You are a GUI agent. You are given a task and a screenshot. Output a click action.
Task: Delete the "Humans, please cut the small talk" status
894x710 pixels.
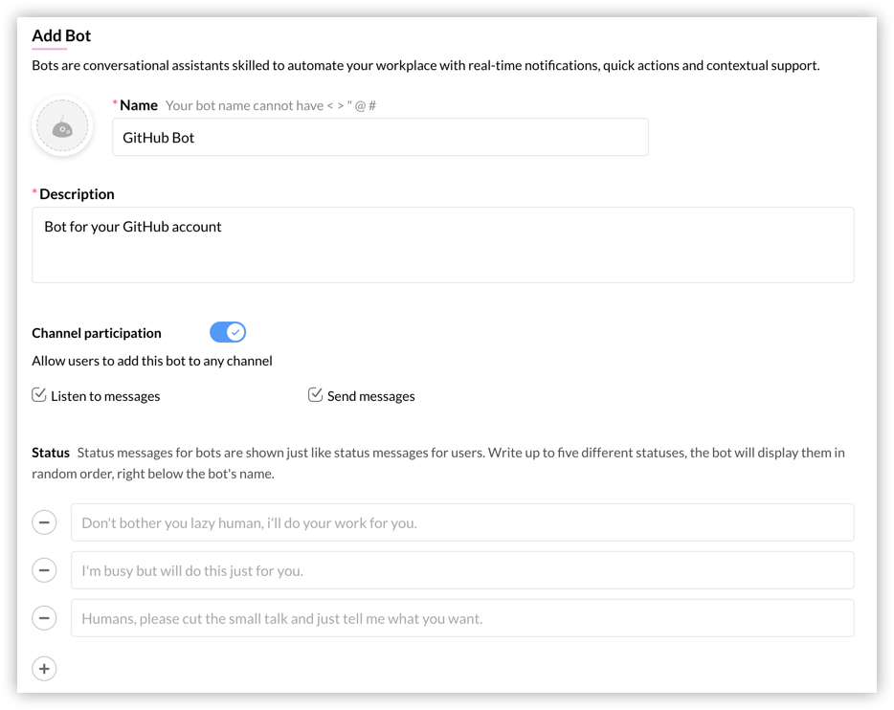[x=44, y=618]
